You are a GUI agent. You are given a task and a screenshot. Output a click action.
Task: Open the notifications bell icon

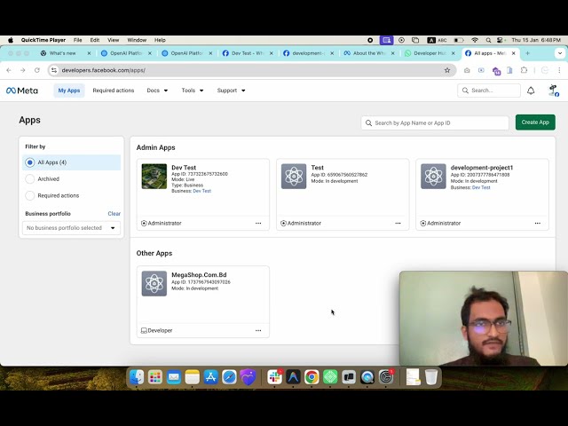(x=531, y=91)
